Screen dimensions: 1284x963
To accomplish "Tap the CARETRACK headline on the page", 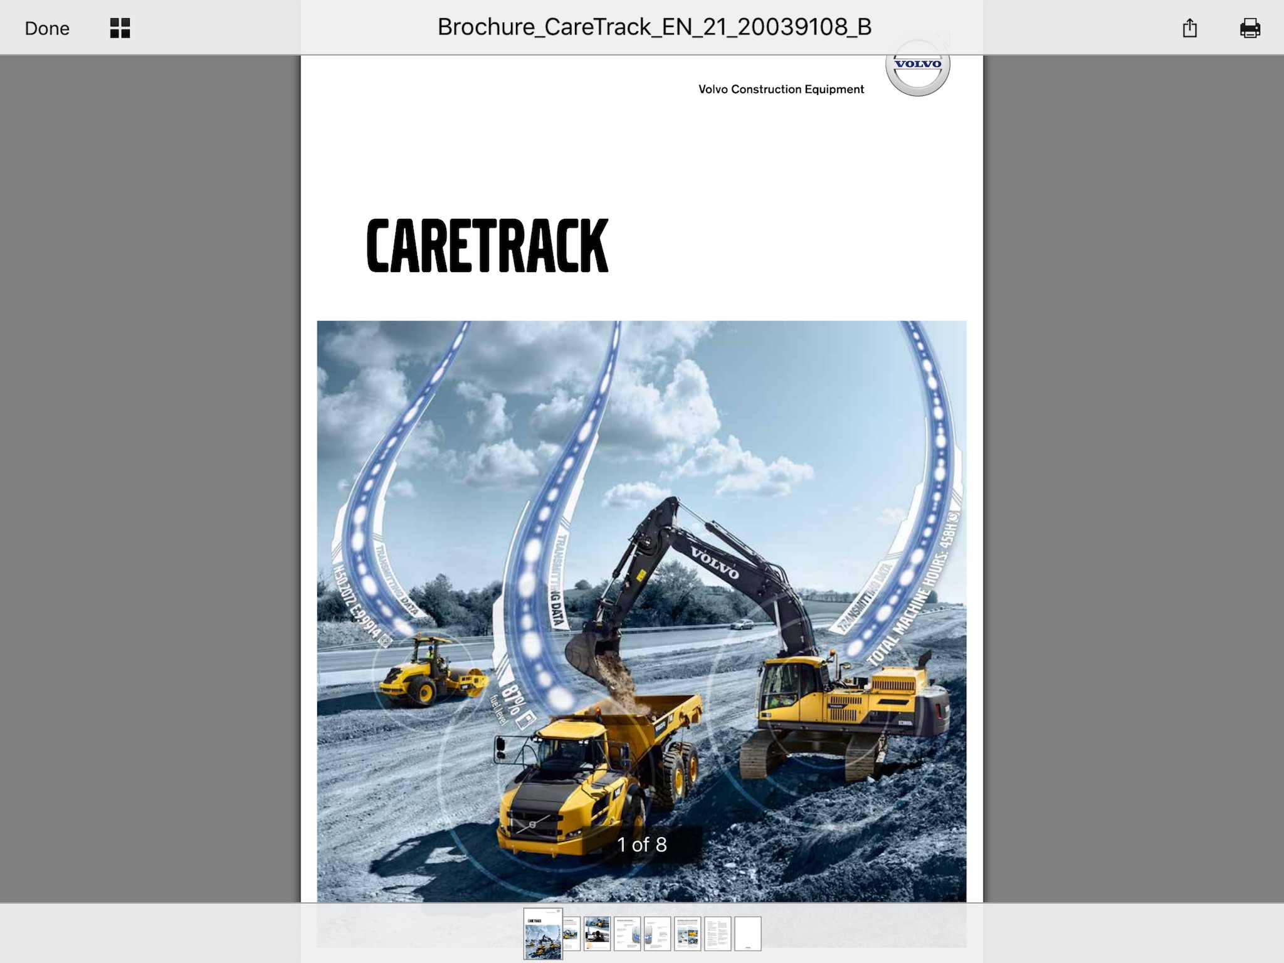I will pyautogui.click(x=487, y=246).
